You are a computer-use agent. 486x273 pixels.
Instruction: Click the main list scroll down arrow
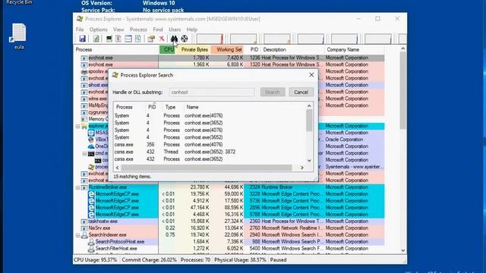coord(402,250)
